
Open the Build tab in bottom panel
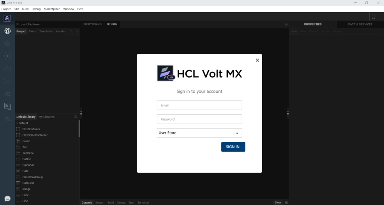[x=111, y=203]
